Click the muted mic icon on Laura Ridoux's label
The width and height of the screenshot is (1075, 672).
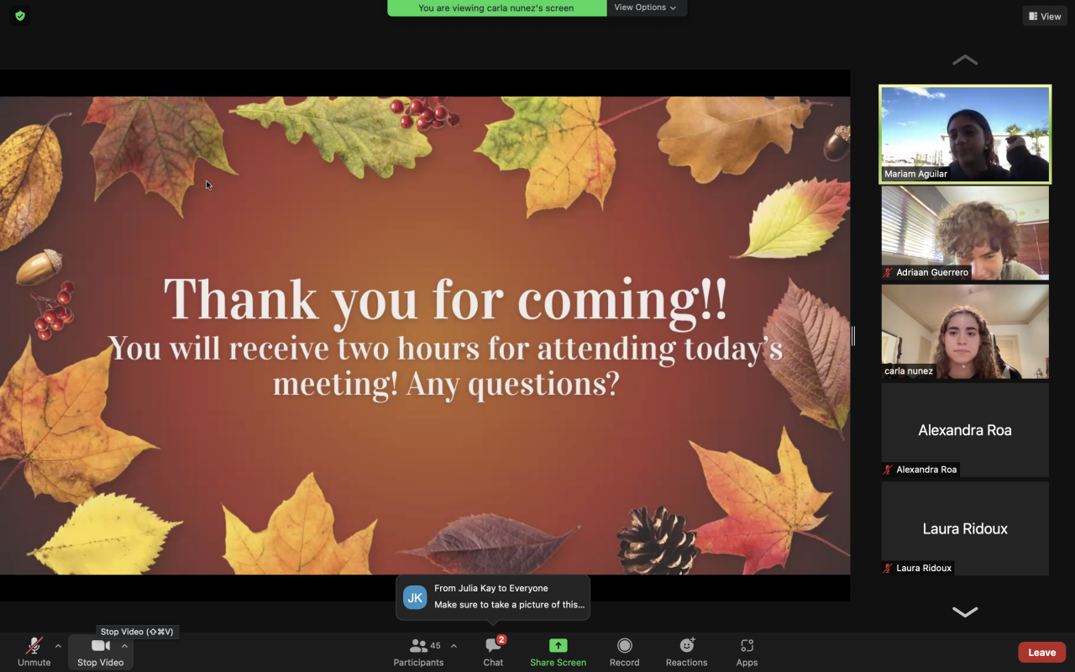tap(888, 568)
